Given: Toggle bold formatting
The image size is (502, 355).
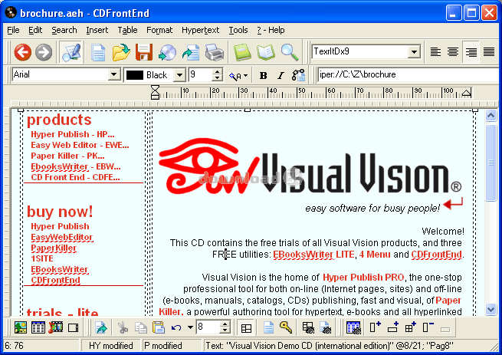Looking at the screenshot, I should tap(263, 75).
